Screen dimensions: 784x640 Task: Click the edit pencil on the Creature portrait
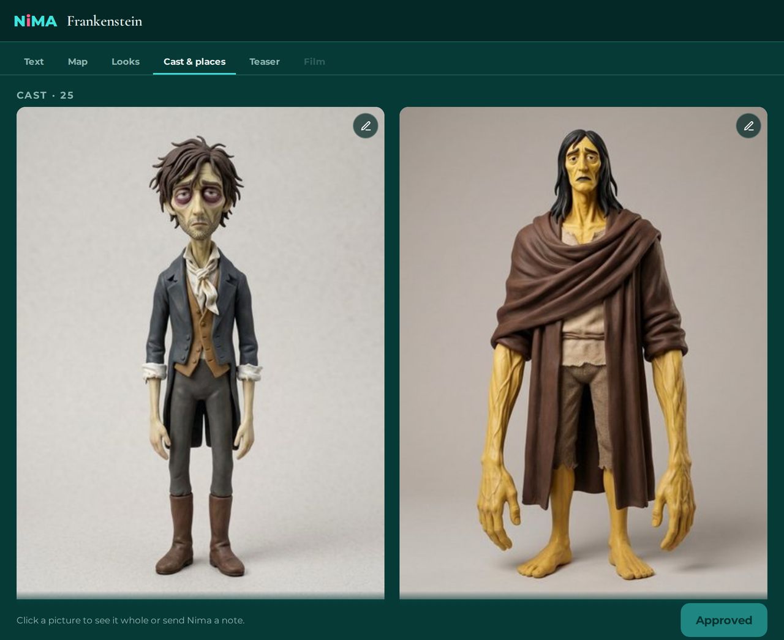(x=748, y=126)
